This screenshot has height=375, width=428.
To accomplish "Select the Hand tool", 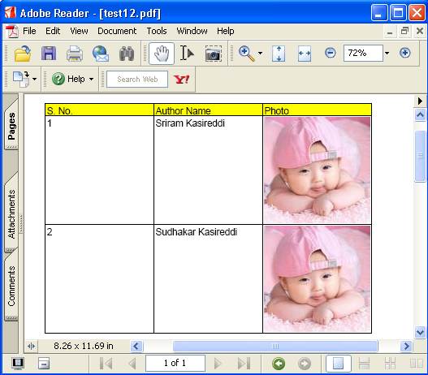I will point(162,54).
